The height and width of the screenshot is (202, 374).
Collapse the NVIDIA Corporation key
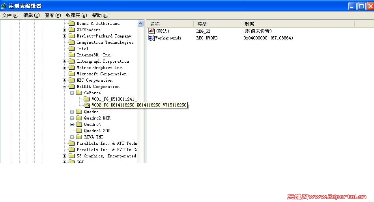point(64,86)
